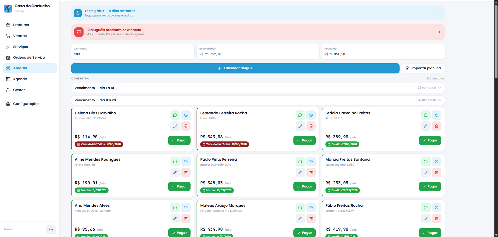Delete Helena Dias Carvalho rental with trash icon
This screenshot has width=498, height=237.
[x=186, y=126]
